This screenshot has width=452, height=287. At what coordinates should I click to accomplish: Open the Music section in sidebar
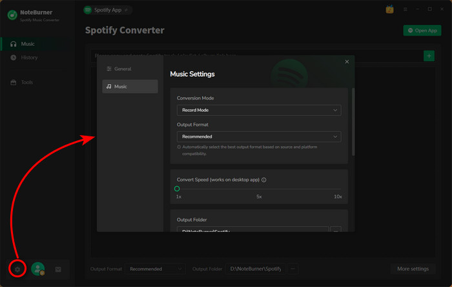(x=37, y=44)
